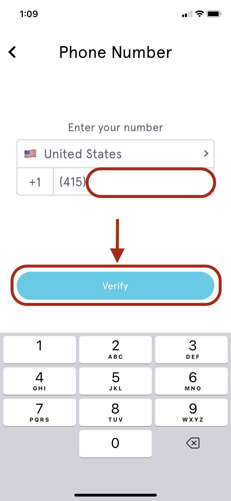Open the United States country selector
Screen dimensions: 231x501
coord(116,154)
